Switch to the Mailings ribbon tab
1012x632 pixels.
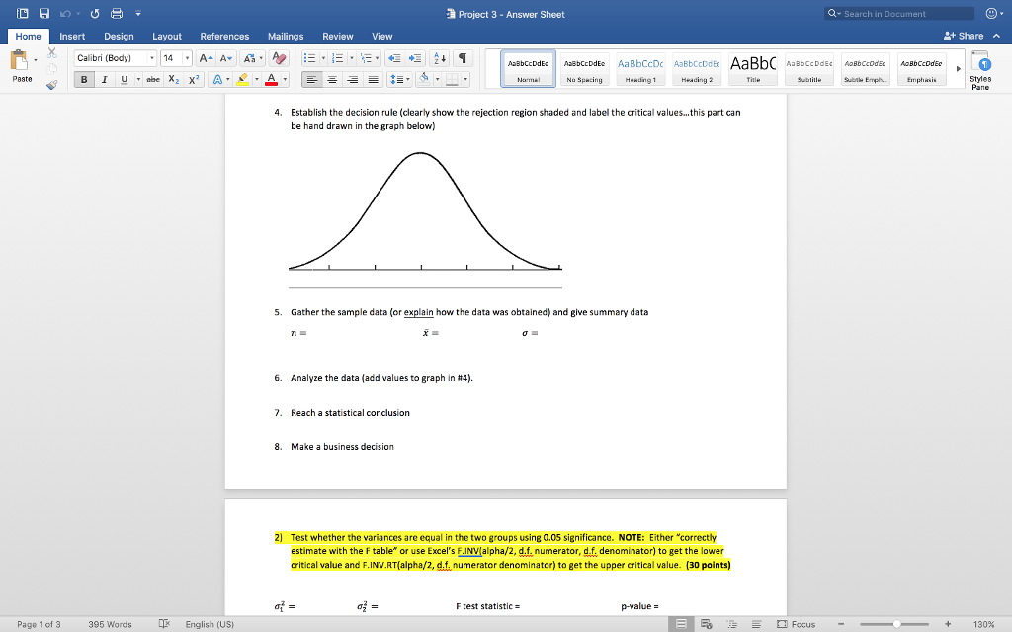(286, 36)
